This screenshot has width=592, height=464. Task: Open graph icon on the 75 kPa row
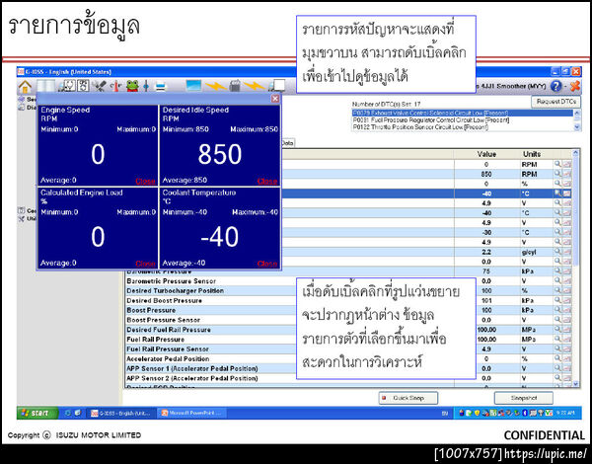[x=566, y=271]
